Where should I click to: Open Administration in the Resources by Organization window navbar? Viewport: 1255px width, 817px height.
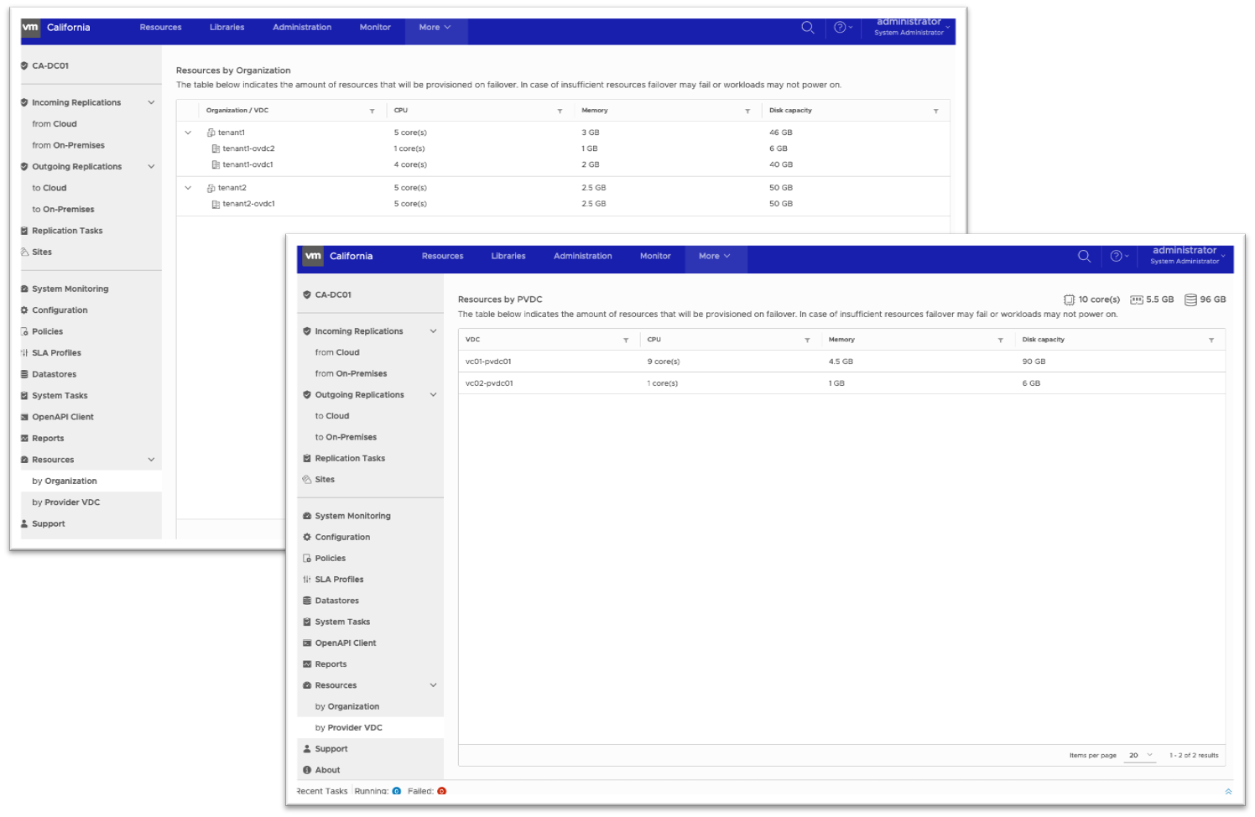pyautogui.click(x=302, y=27)
